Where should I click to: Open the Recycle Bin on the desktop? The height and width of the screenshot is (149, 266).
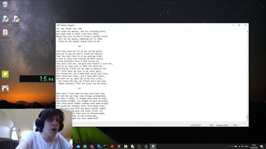coord(5,5)
